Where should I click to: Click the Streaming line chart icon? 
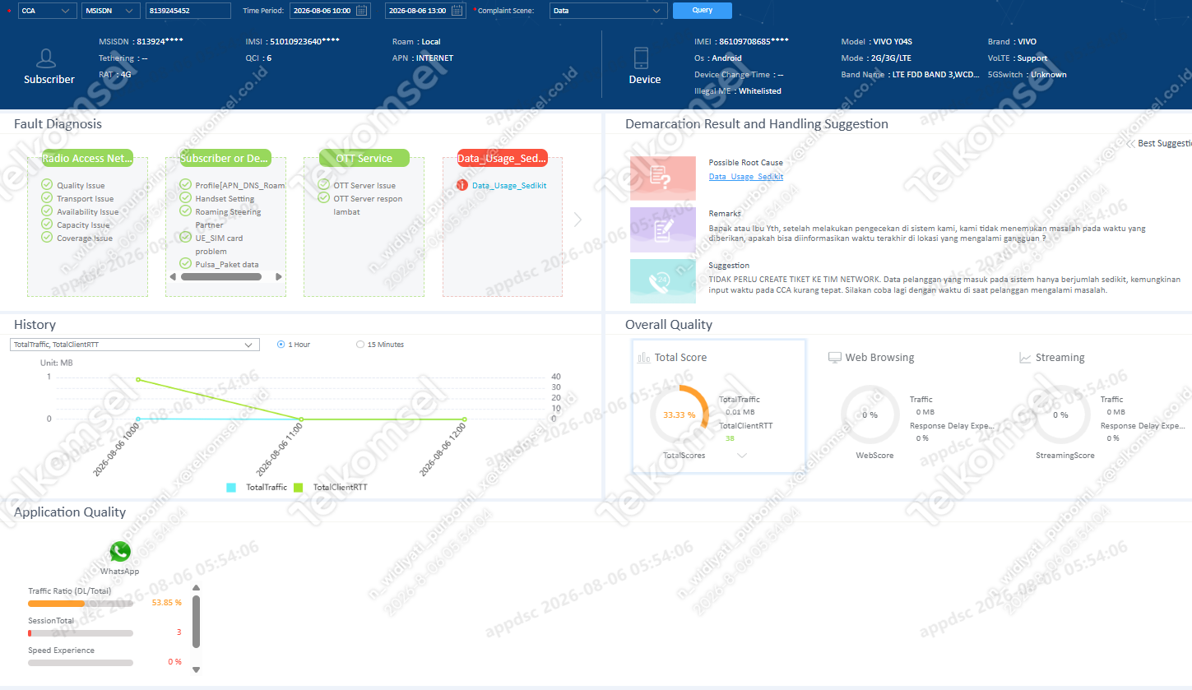1025,358
